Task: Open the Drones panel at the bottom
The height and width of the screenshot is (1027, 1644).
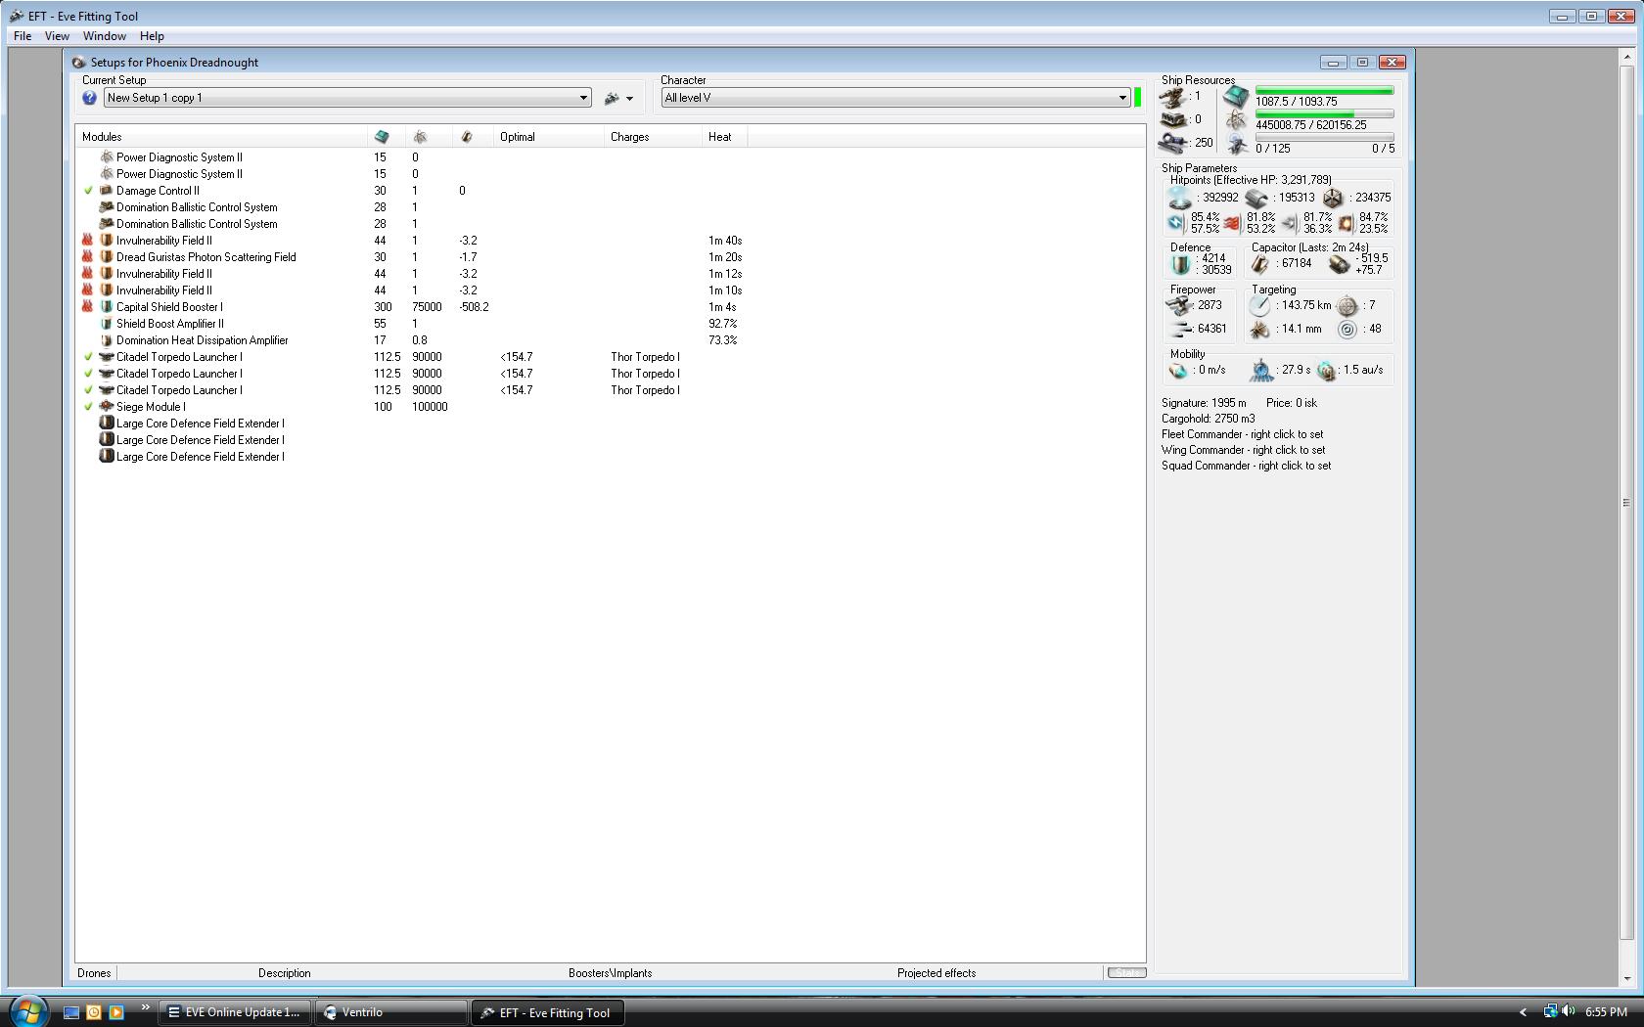Action: (x=95, y=973)
